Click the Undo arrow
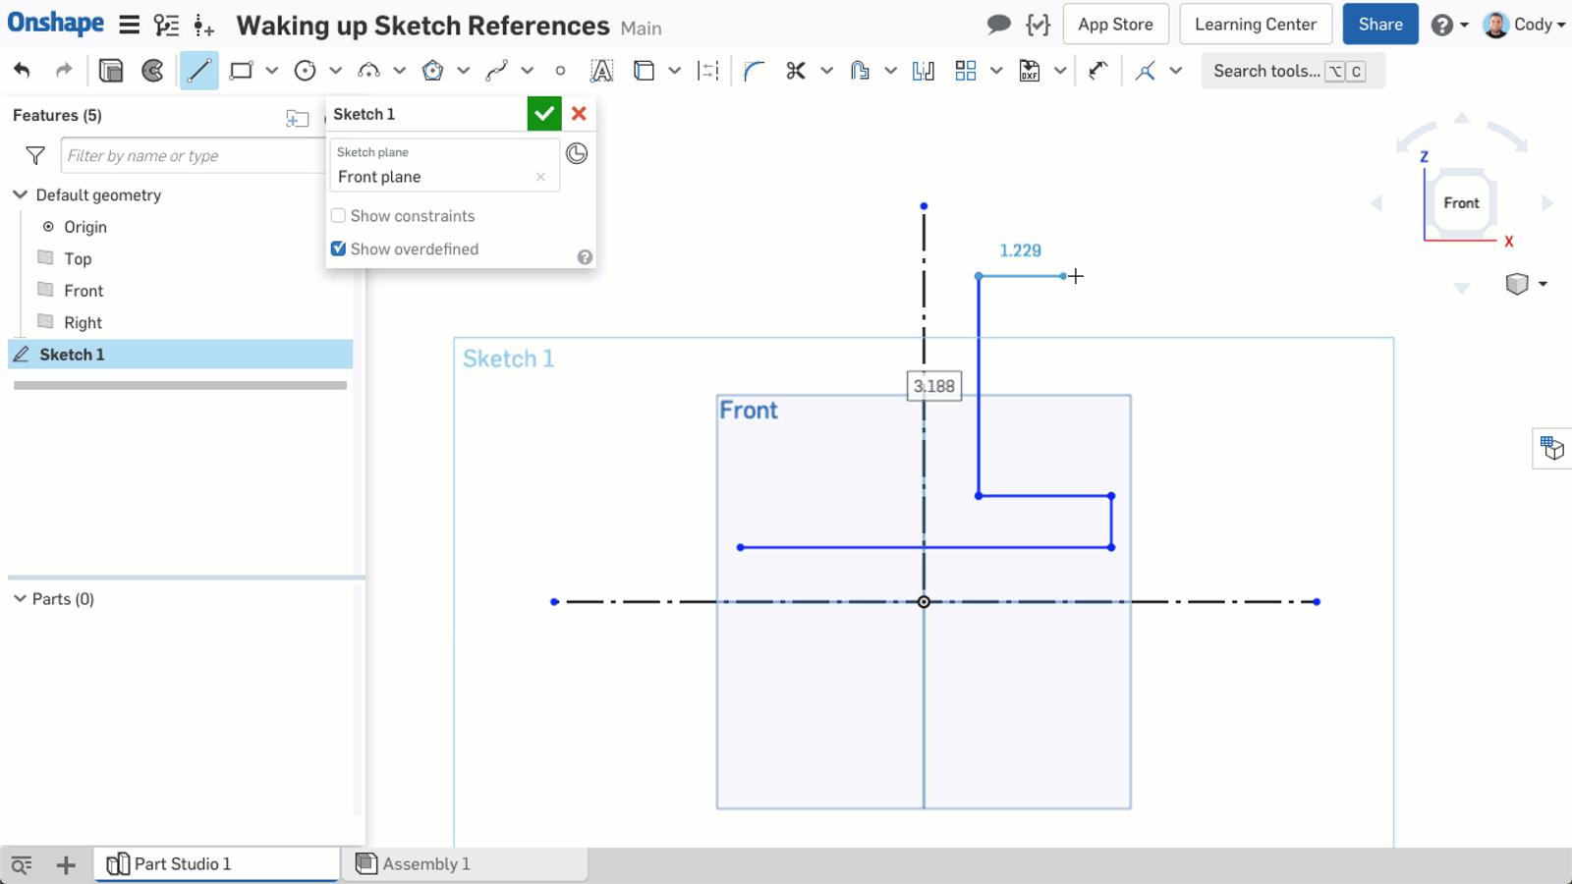1572x884 pixels. pos(22,70)
